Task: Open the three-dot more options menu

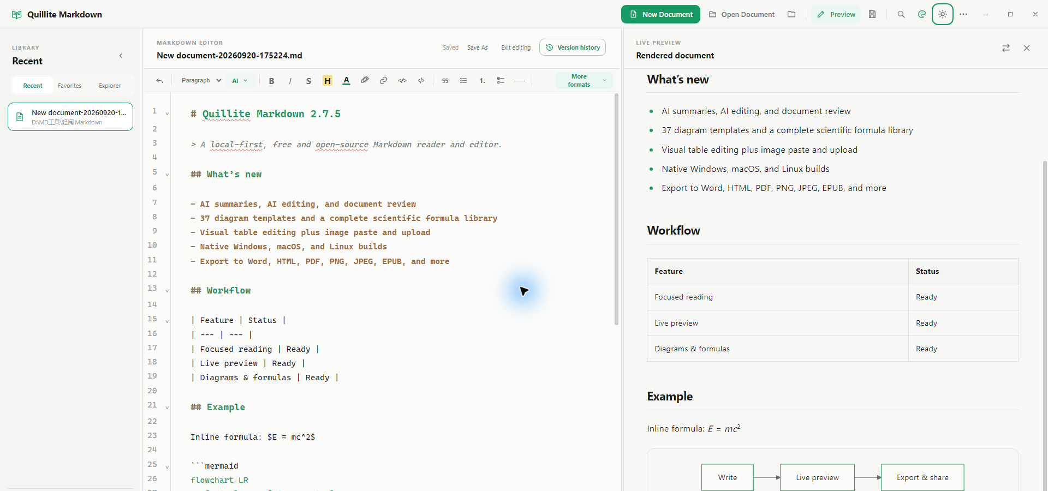Action: 963,14
